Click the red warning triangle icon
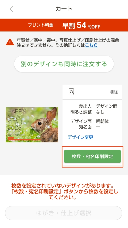This screenshot has width=128, height=228. [10, 42]
